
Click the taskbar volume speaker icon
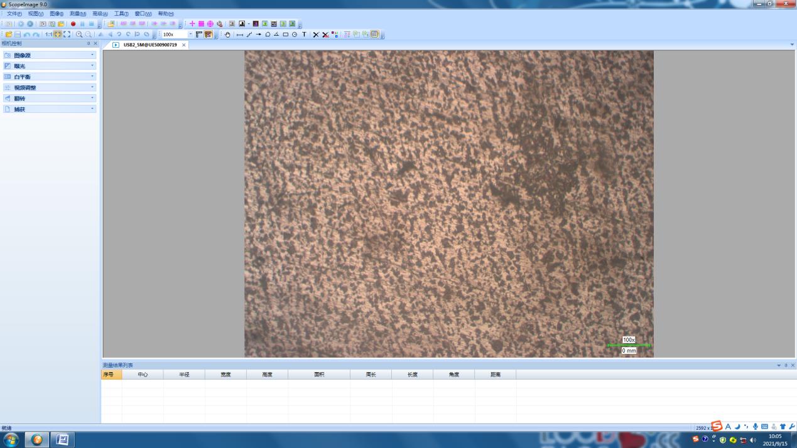point(753,440)
